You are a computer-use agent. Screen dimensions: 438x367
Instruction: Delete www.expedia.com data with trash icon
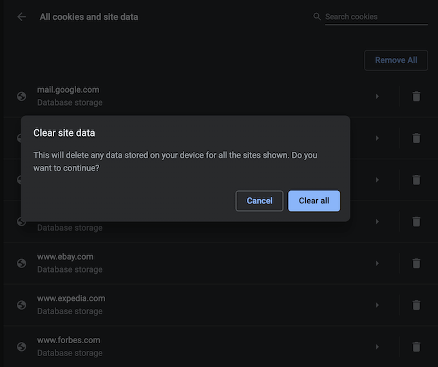pos(416,305)
